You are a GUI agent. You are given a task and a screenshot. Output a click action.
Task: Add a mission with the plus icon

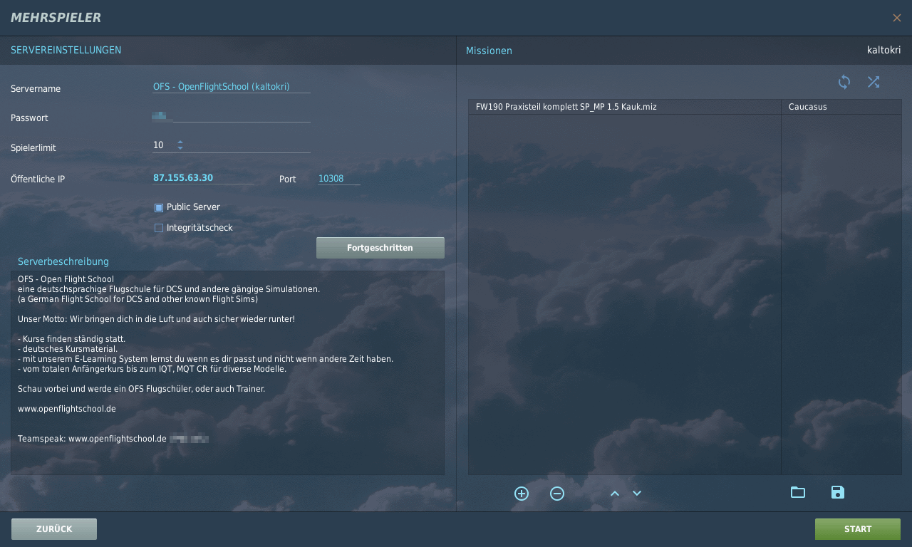point(522,494)
